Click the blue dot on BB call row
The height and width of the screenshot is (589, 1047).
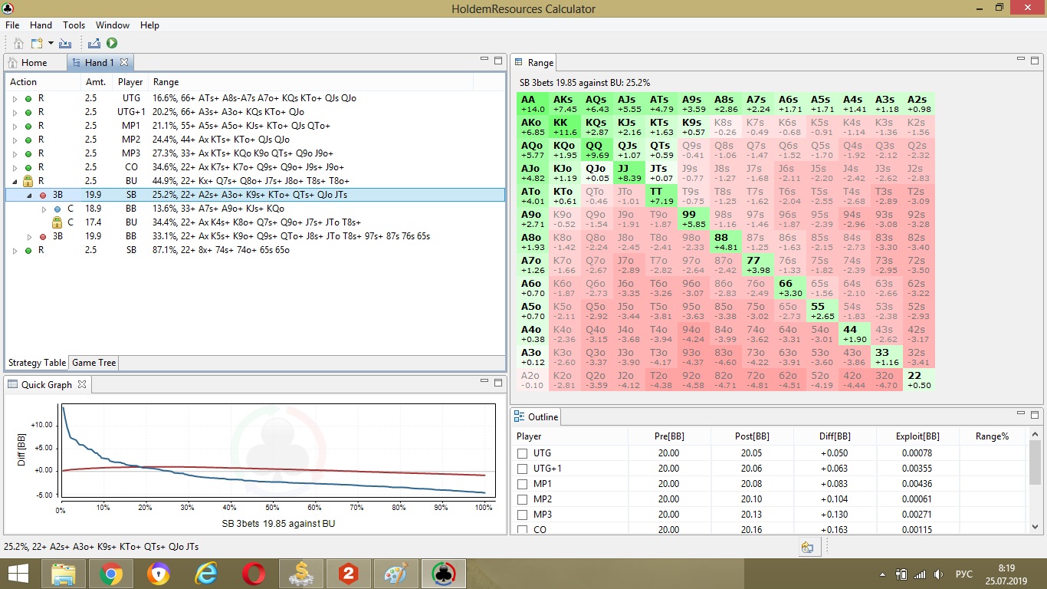(x=57, y=209)
